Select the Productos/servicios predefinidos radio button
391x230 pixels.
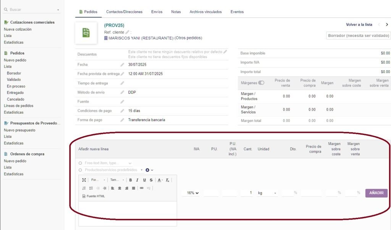[80, 170]
